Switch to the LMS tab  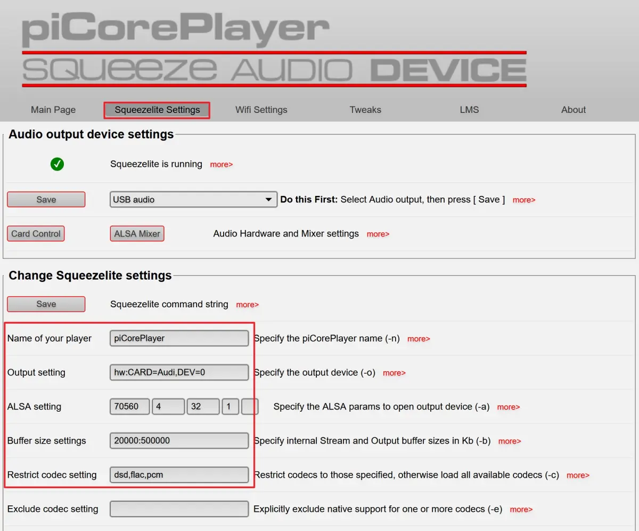pyautogui.click(x=469, y=110)
